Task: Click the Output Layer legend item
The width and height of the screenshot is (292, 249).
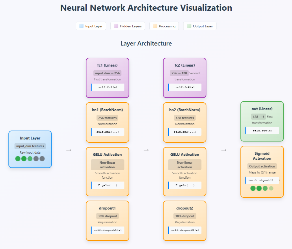Action: click(x=200, y=26)
